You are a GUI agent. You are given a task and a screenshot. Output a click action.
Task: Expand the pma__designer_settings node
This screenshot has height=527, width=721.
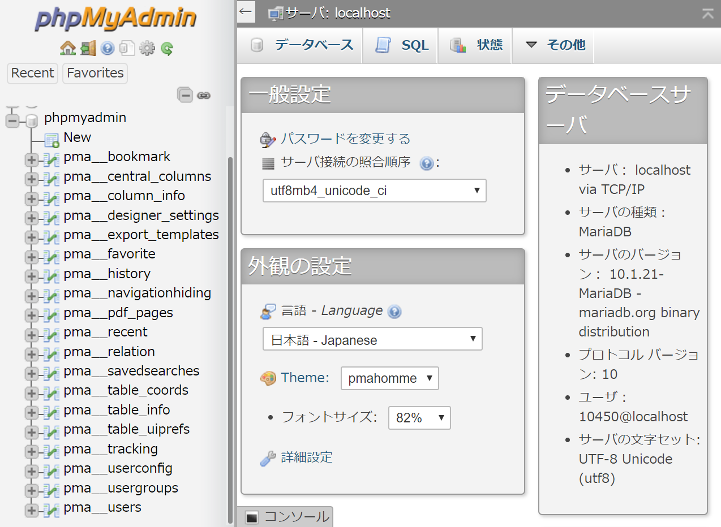pos(32,218)
